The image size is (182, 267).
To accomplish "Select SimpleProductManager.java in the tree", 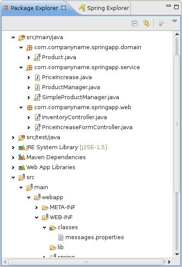I will (81, 97).
